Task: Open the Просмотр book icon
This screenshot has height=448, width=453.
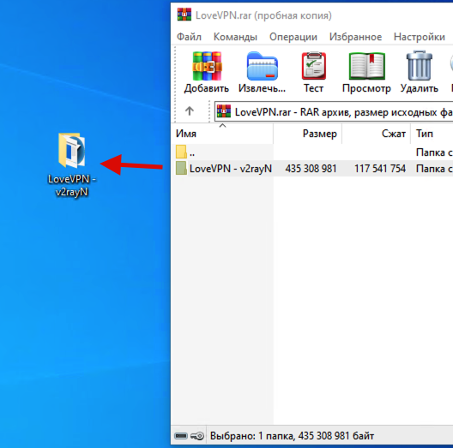Action: 366,66
